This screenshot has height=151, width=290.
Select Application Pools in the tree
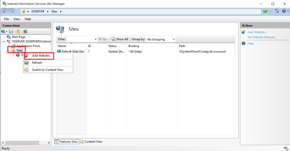point(28,46)
